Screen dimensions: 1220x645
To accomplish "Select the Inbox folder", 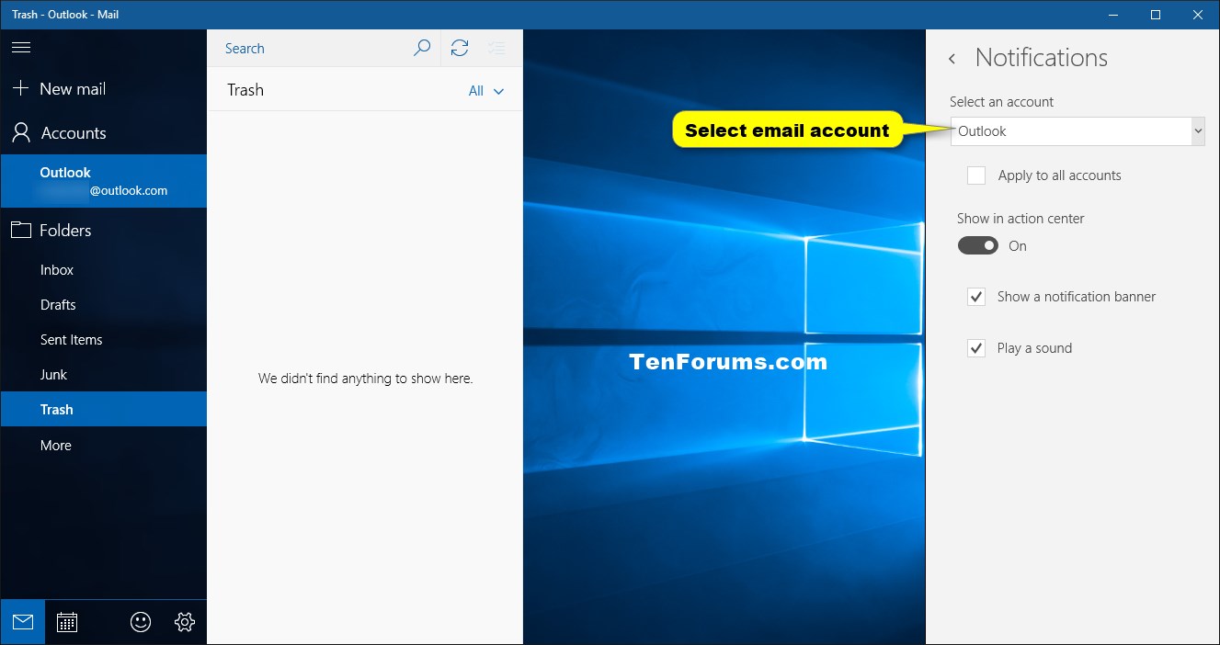I will pyautogui.click(x=56, y=269).
